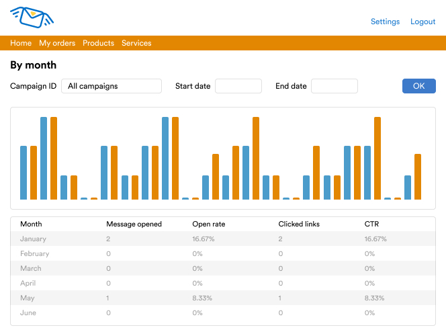Image resolution: width=446 pixels, height=336 pixels.
Task: Click the Month column header
Action: coord(31,224)
